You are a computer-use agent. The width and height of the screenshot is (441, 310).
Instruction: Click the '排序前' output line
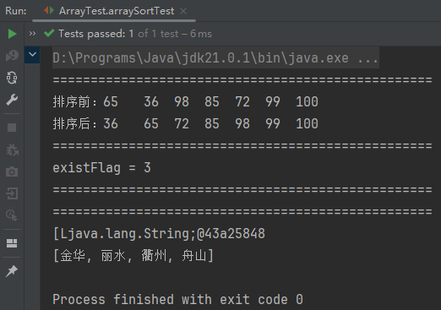[185, 101]
